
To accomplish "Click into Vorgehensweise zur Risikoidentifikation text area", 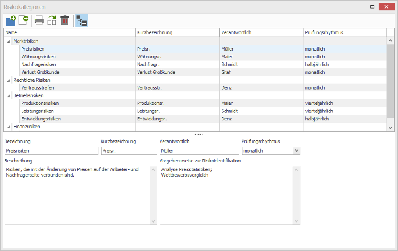I will (x=226, y=195).
